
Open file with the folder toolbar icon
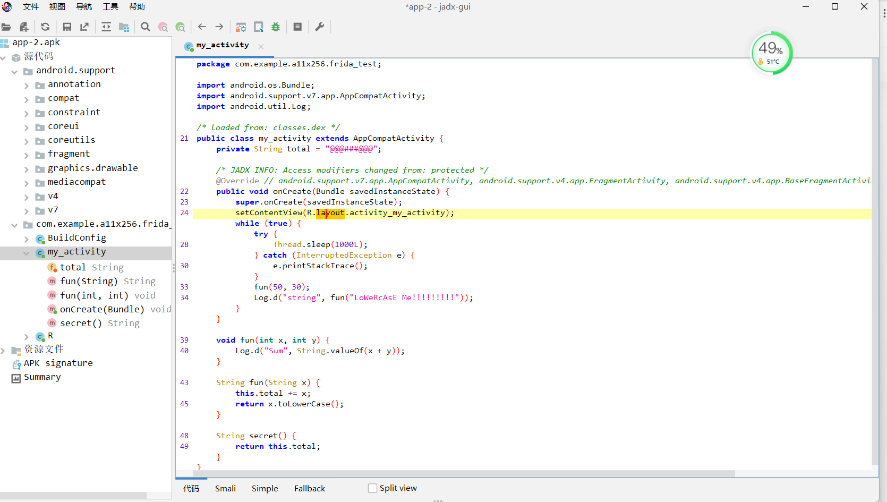(x=6, y=27)
